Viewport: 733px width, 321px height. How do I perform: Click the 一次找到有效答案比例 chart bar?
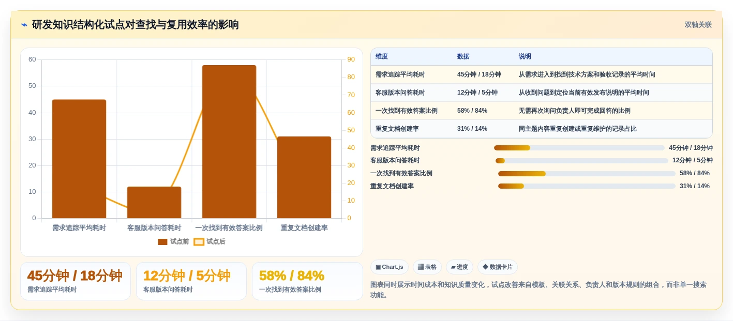(229, 142)
